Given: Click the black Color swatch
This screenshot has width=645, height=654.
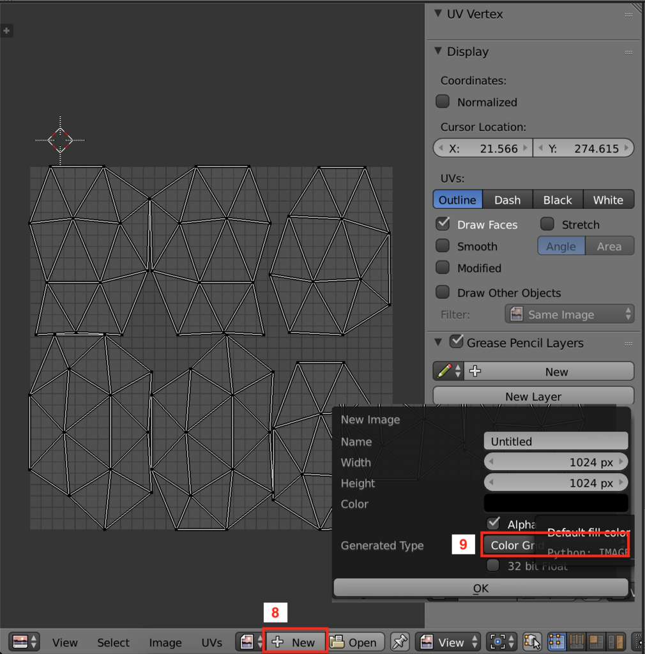Looking at the screenshot, I should [x=556, y=503].
